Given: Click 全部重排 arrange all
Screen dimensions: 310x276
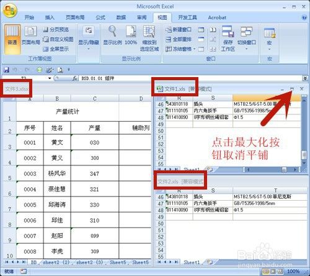Looking at the screenshot, I should click(x=179, y=39).
